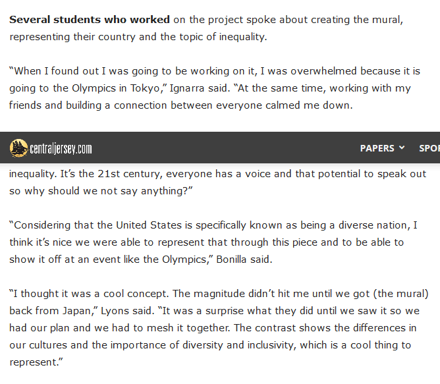Expand the chevron next to PAPERS
The width and height of the screenshot is (440, 384).
pos(402,148)
